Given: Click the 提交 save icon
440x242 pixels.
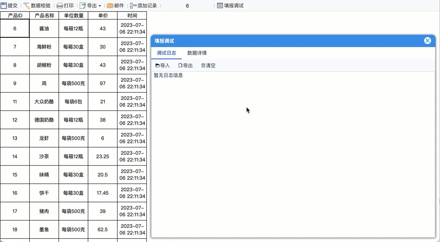Looking at the screenshot, I should point(3,5).
